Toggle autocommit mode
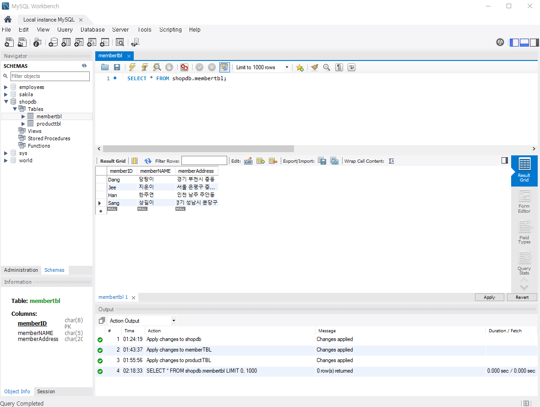The height and width of the screenshot is (407, 540). [224, 67]
